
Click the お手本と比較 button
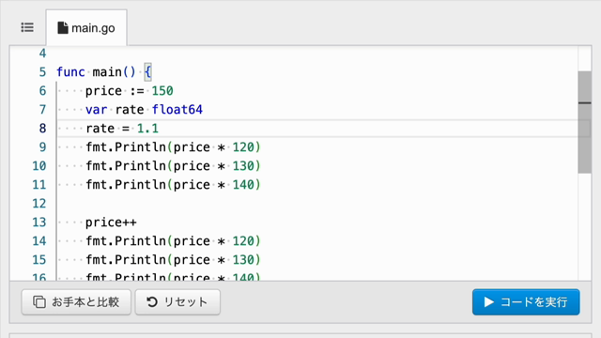pos(76,302)
